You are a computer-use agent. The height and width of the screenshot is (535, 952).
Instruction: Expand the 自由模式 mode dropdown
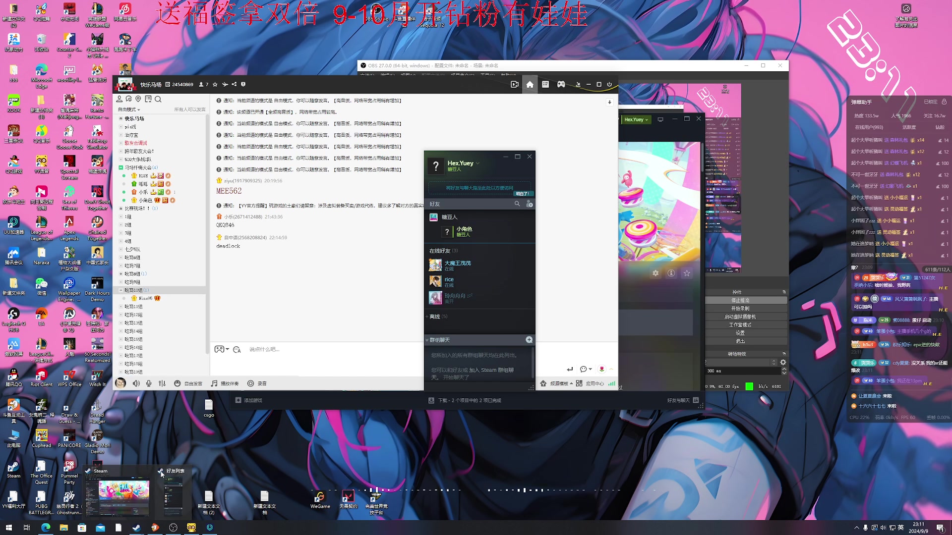(129, 109)
